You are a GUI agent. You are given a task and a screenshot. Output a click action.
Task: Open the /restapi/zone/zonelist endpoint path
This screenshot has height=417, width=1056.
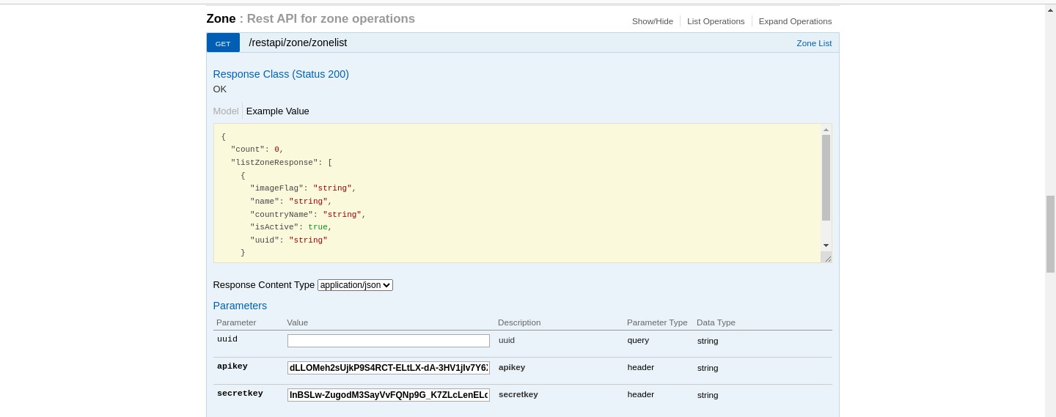[x=298, y=43]
